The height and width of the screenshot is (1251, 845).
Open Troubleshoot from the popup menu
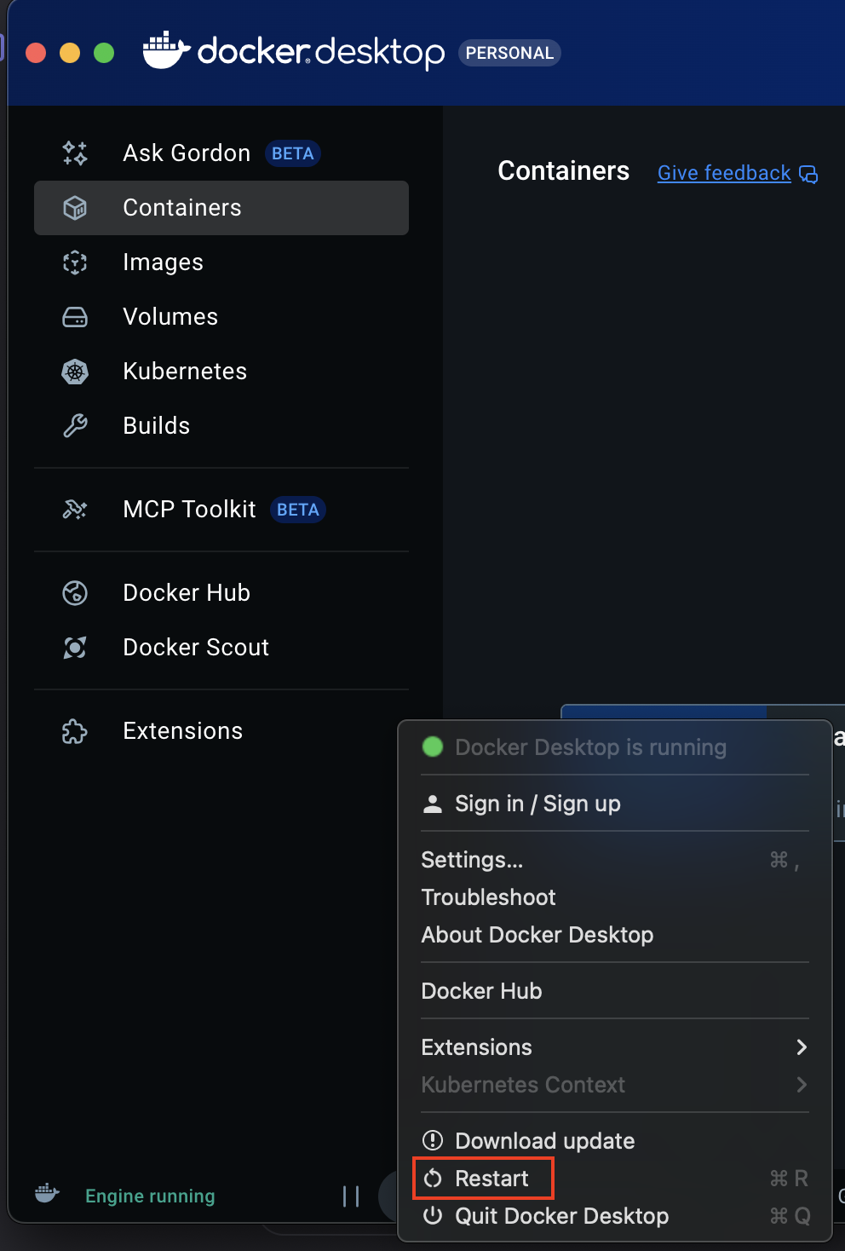pos(488,897)
